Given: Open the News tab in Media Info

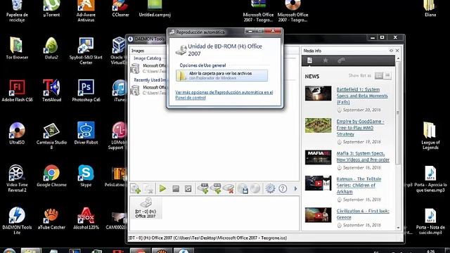Looking at the screenshot, I should (x=309, y=60).
